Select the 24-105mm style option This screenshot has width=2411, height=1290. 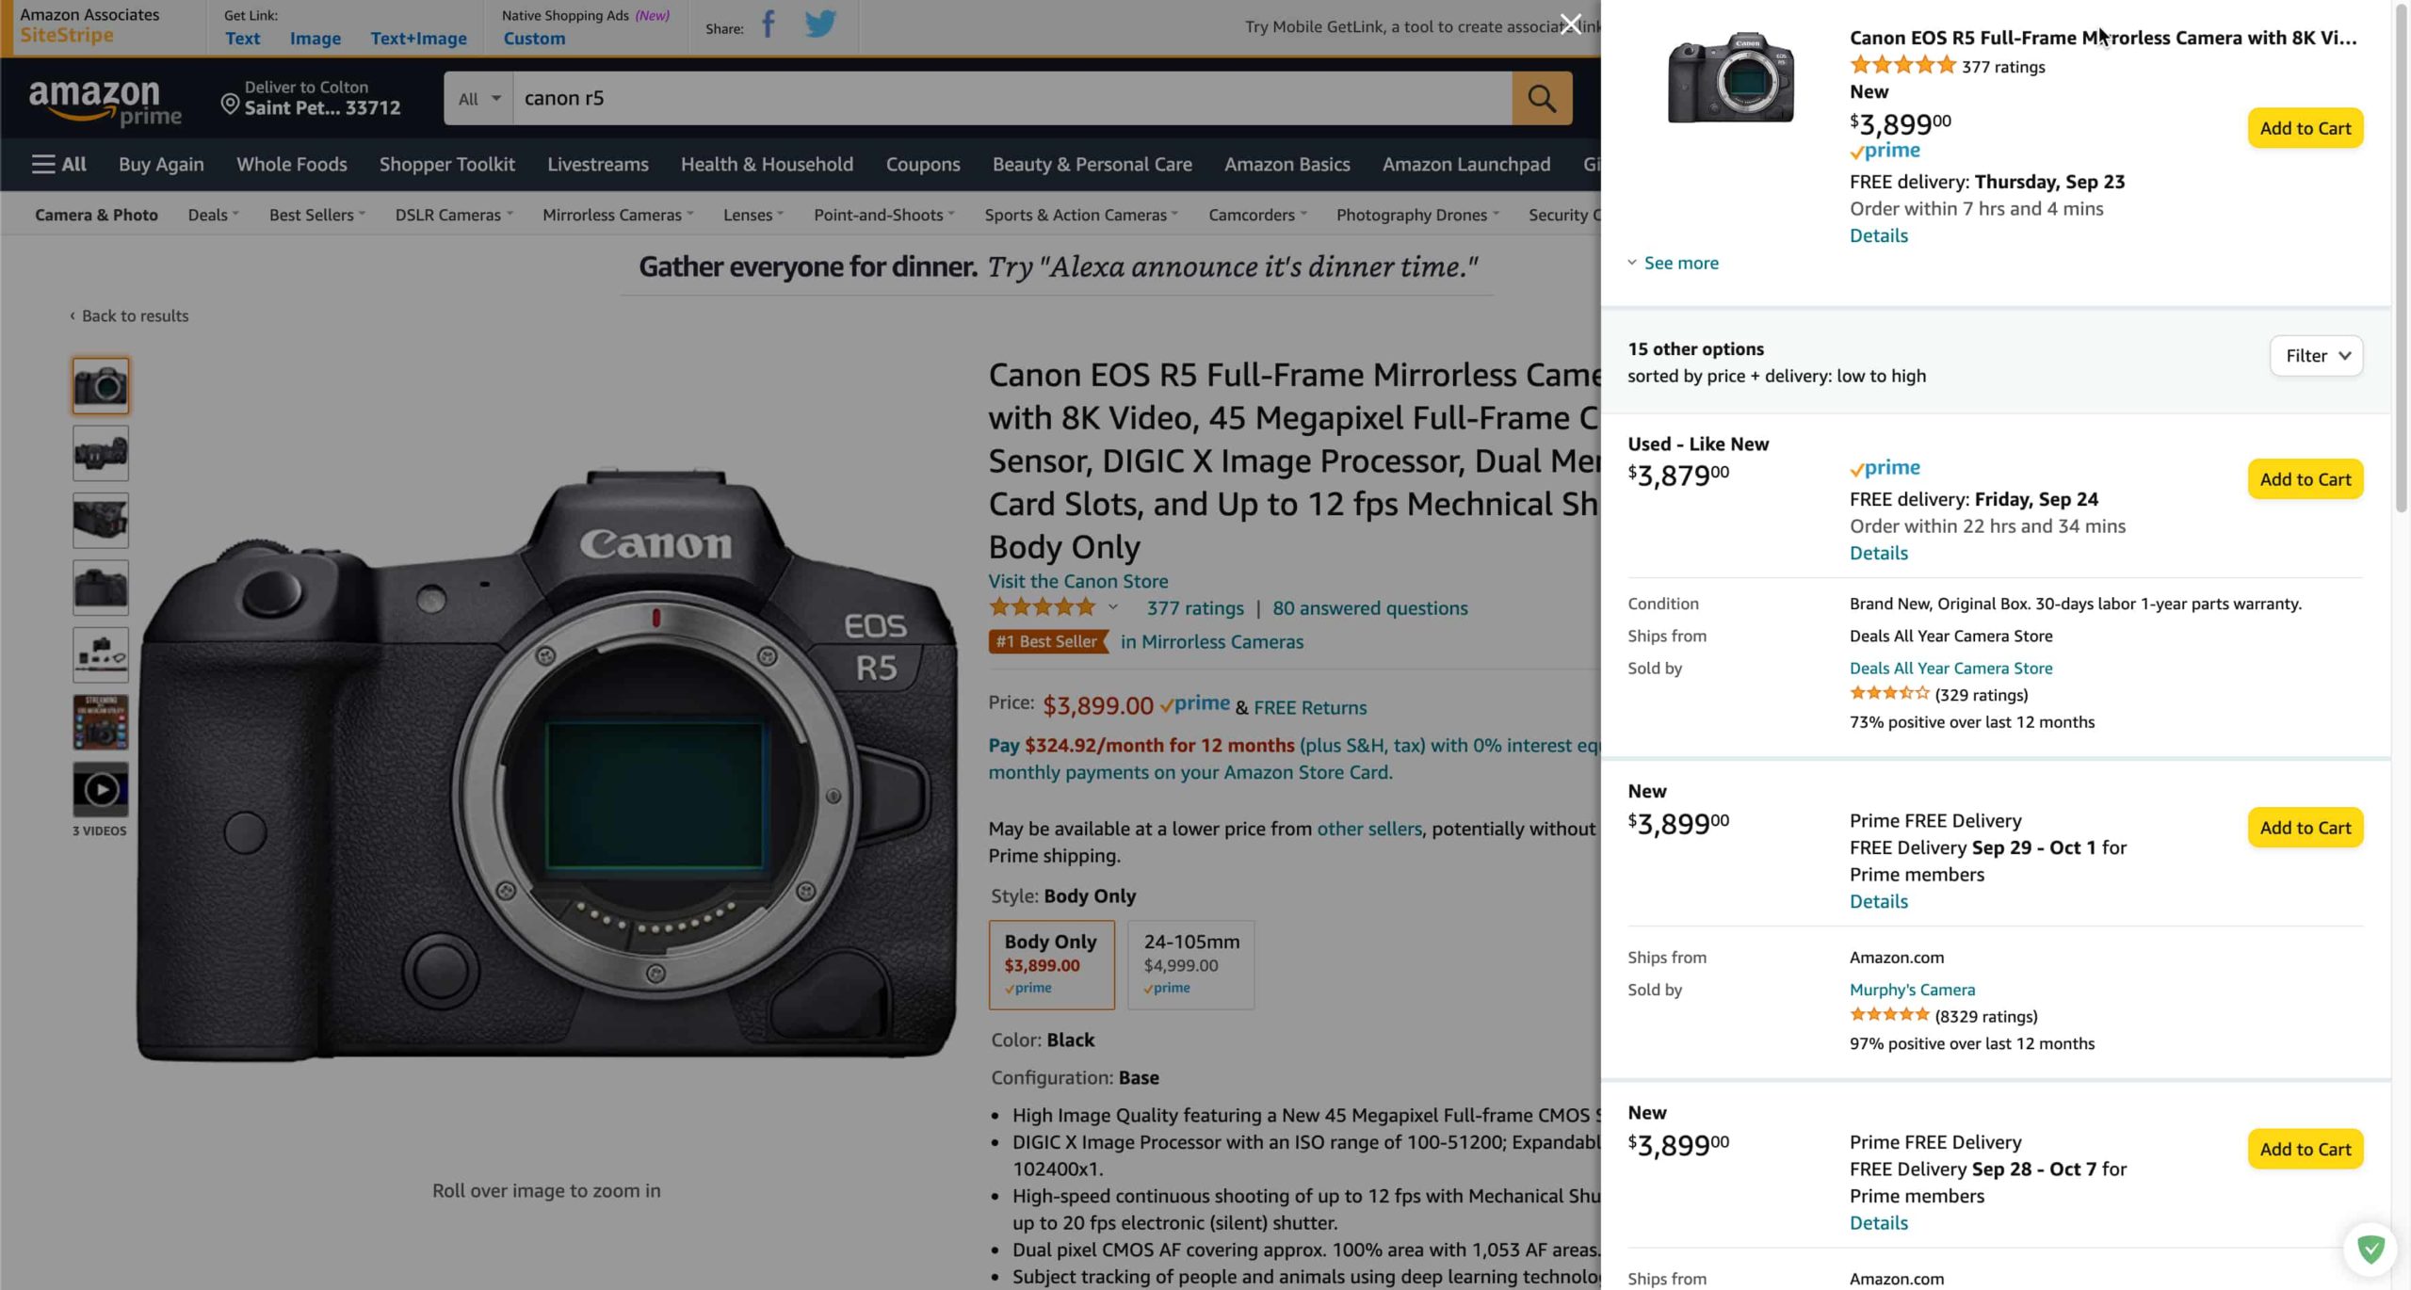pos(1189,963)
